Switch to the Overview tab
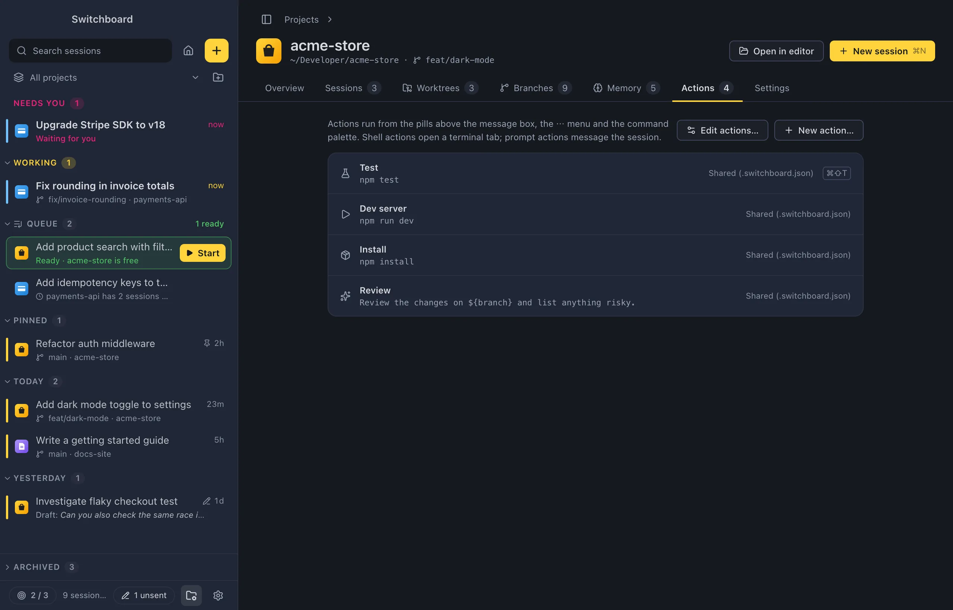Image resolution: width=953 pixels, height=610 pixels. pyautogui.click(x=285, y=88)
